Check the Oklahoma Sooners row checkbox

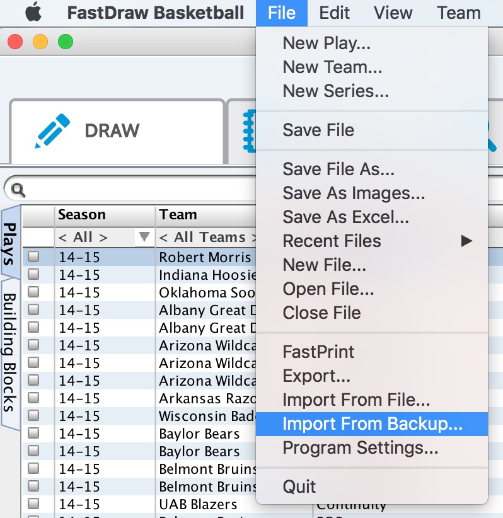[33, 292]
